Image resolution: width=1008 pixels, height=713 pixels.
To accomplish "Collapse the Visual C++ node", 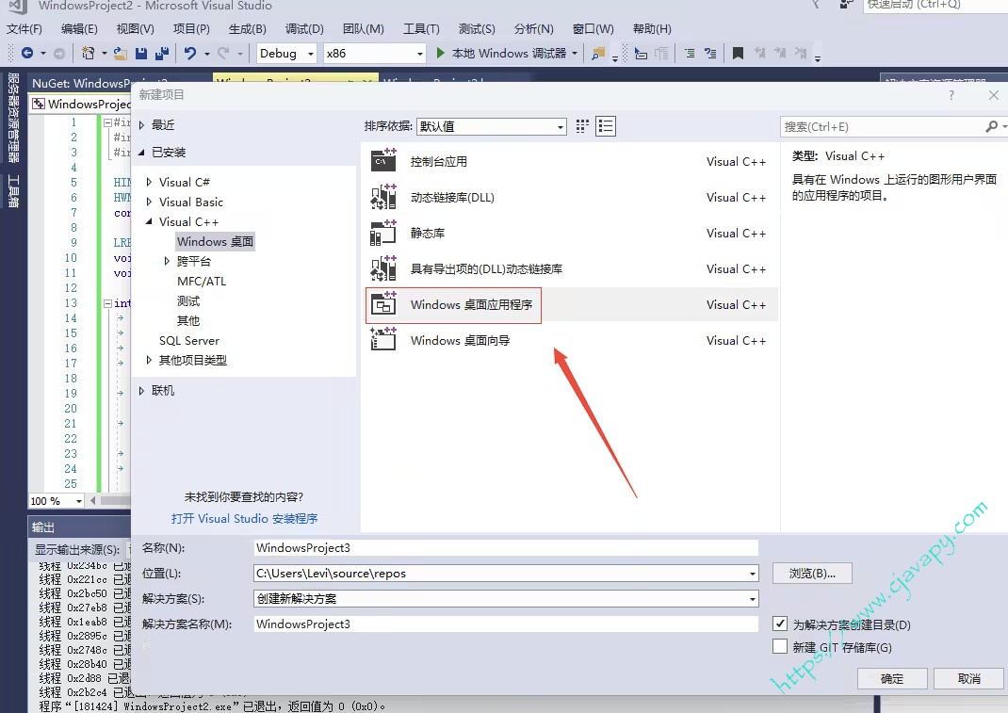I will click(149, 221).
